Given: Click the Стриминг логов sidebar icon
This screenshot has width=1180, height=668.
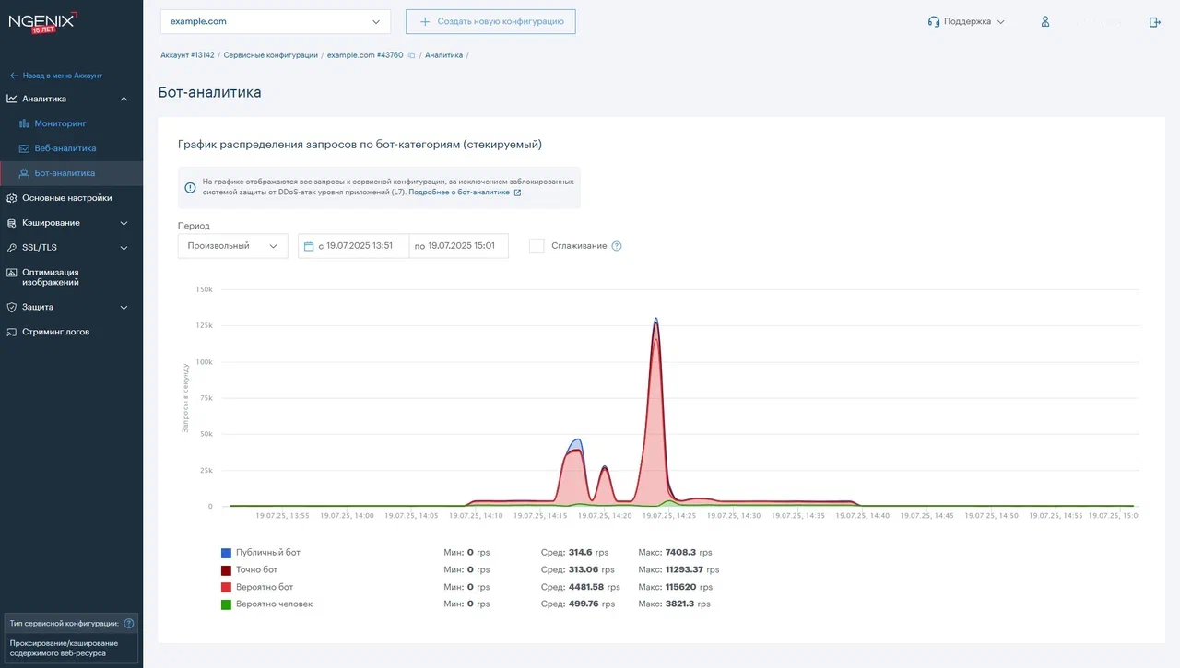Looking at the screenshot, I should tap(11, 331).
